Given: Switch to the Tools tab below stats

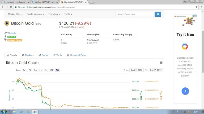Looking at the screenshot, I should pyautogui.click(x=57, y=55).
